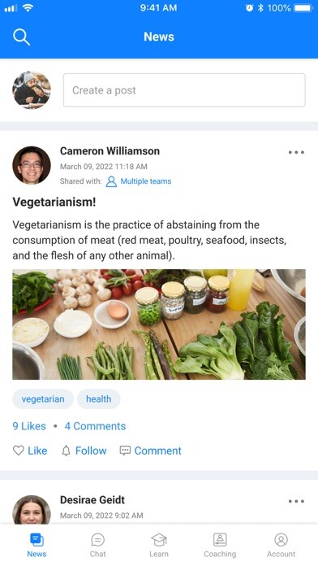Open the vegetables post image

[x=159, y=324]
